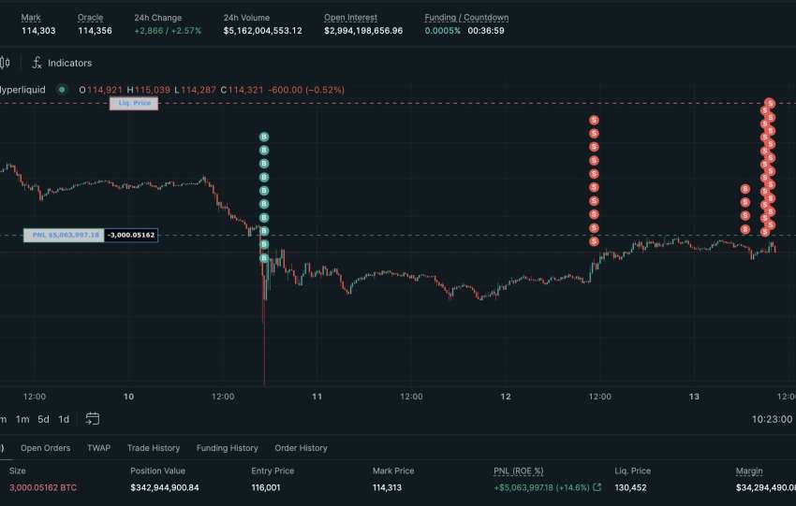Open the Funding History tab
Screen dimensions: 796x506
(x=228, y=448)
